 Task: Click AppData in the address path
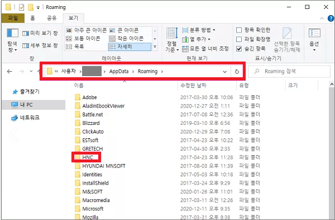[x=119, y=71]
